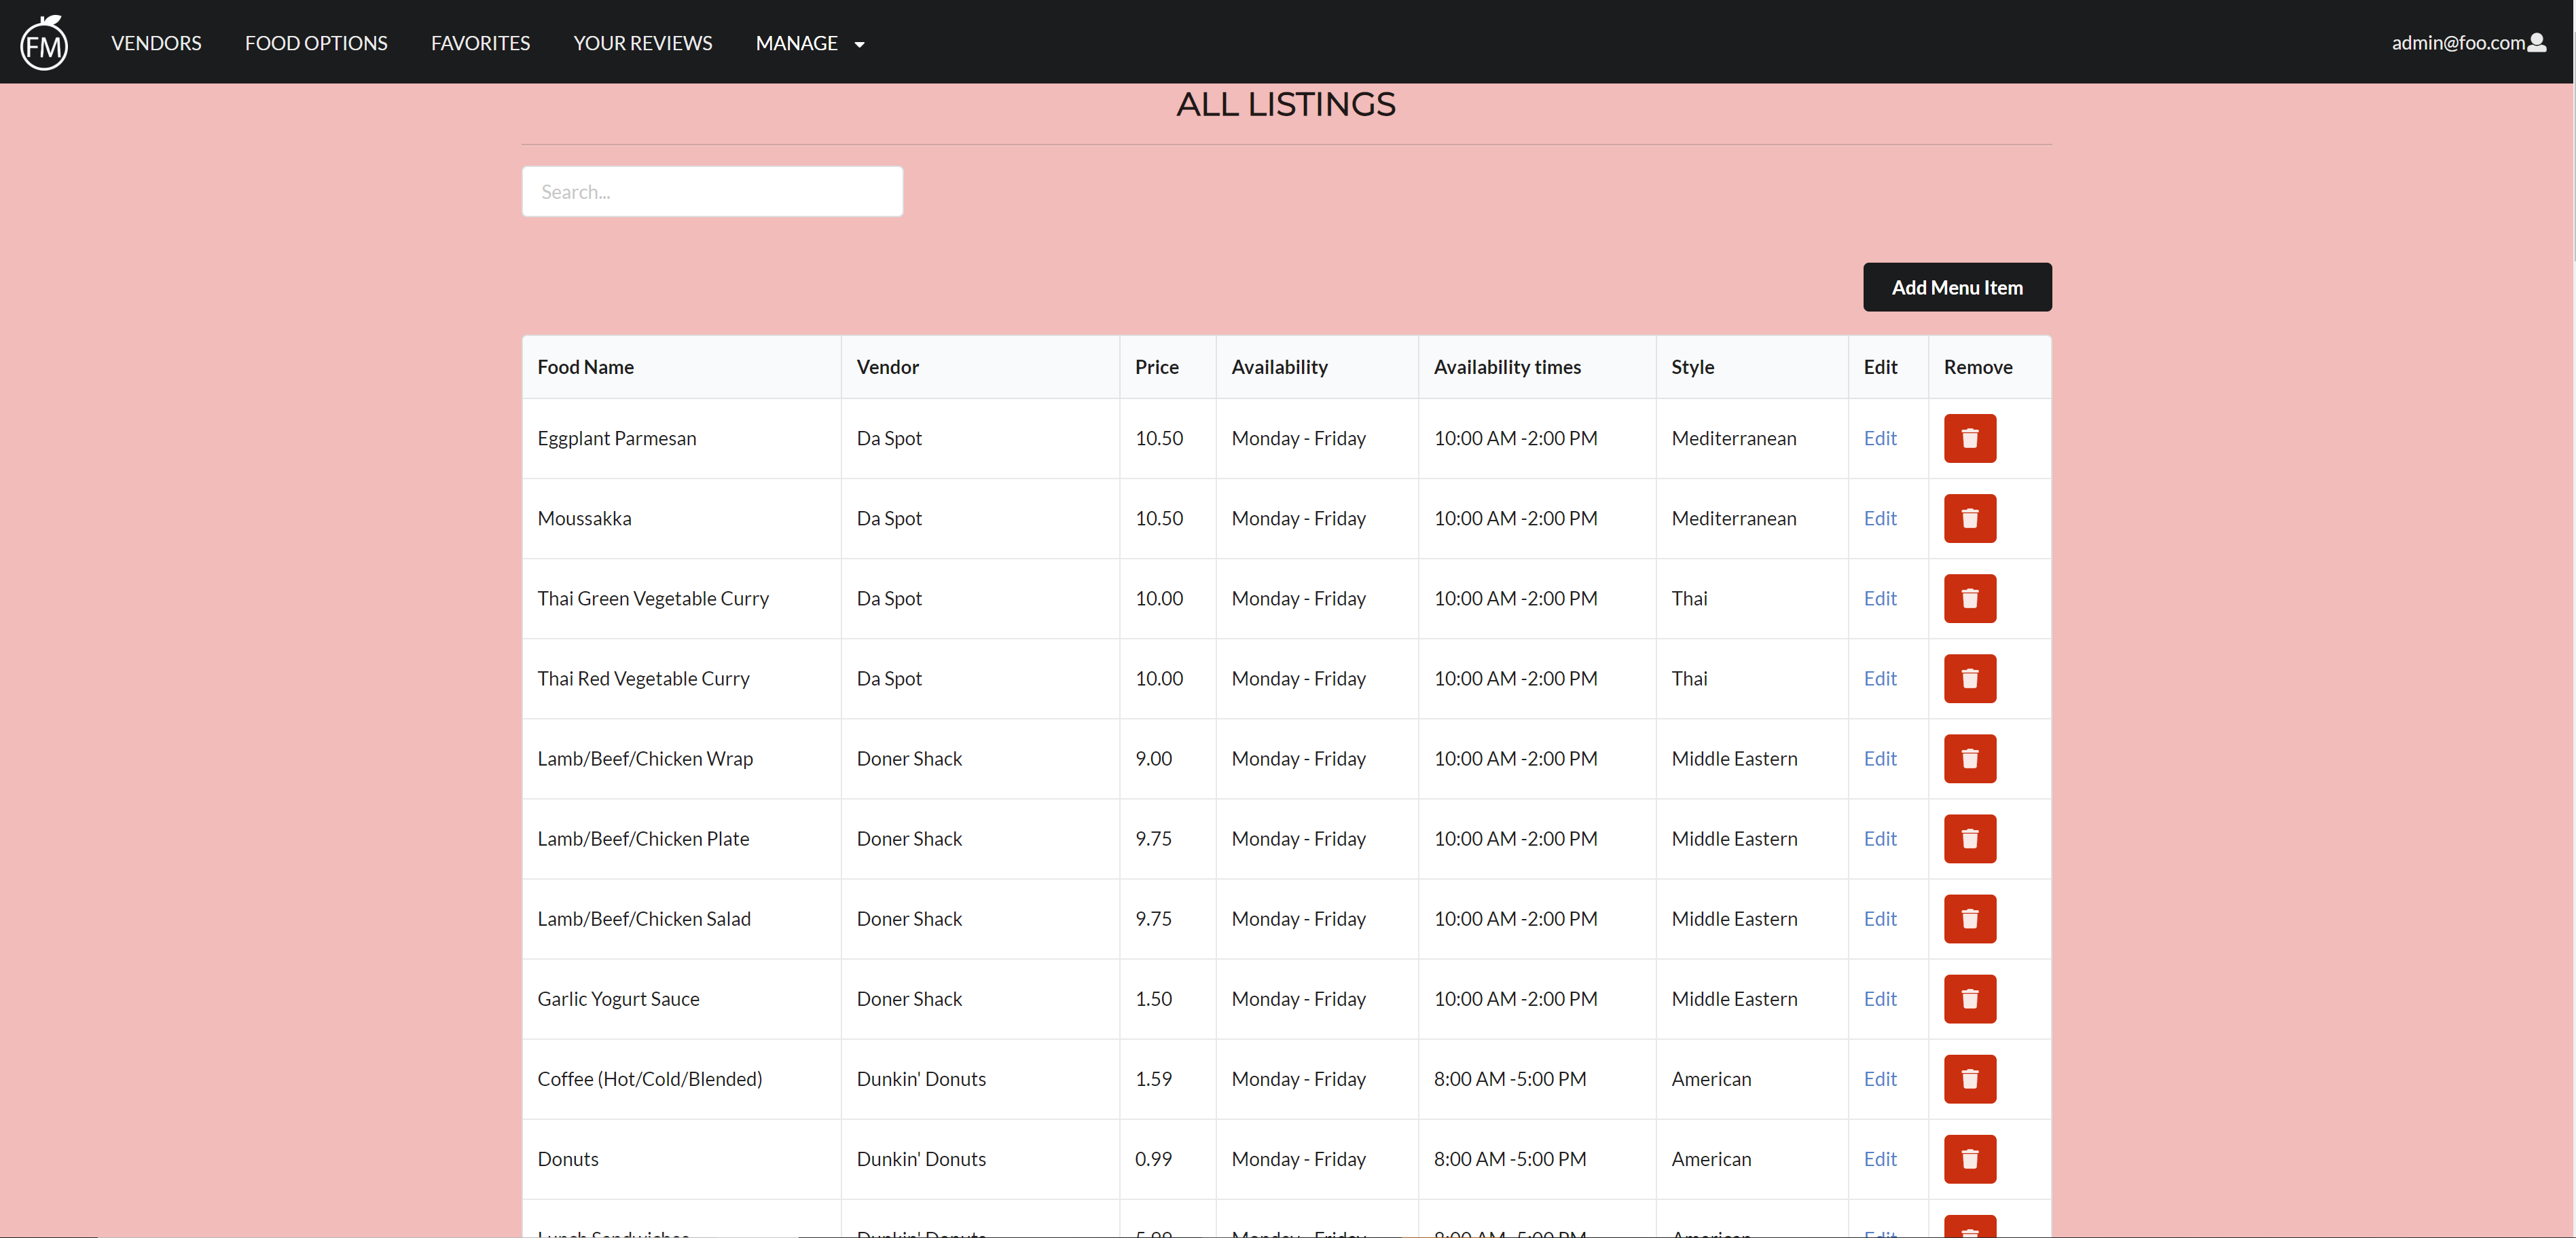Click the admin@foo.com account label
This screenshot has width=2576, height=1238.
[x=2457, y=42]
